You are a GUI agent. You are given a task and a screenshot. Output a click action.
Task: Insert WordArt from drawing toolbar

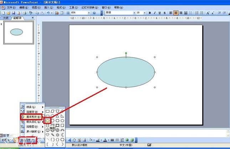click(69, 140)
